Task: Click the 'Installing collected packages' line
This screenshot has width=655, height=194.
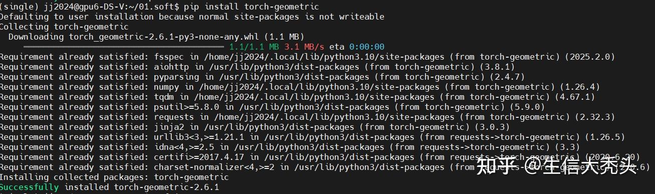Action: click(x=114, y=177)
